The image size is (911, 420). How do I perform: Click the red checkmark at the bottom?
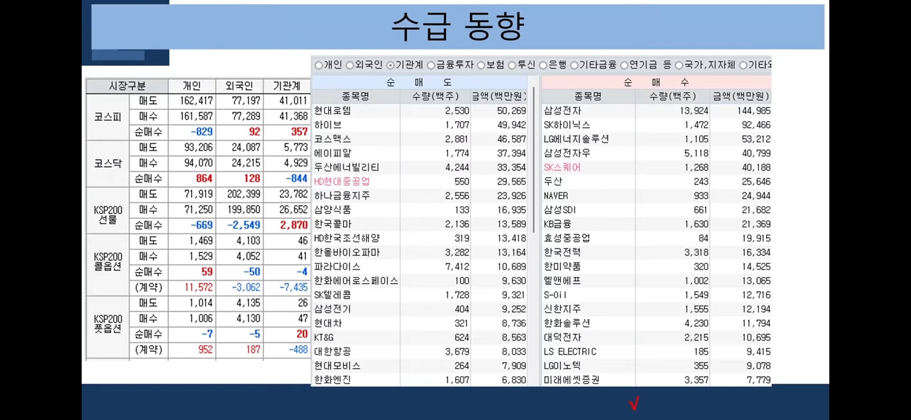coord(634,403)
